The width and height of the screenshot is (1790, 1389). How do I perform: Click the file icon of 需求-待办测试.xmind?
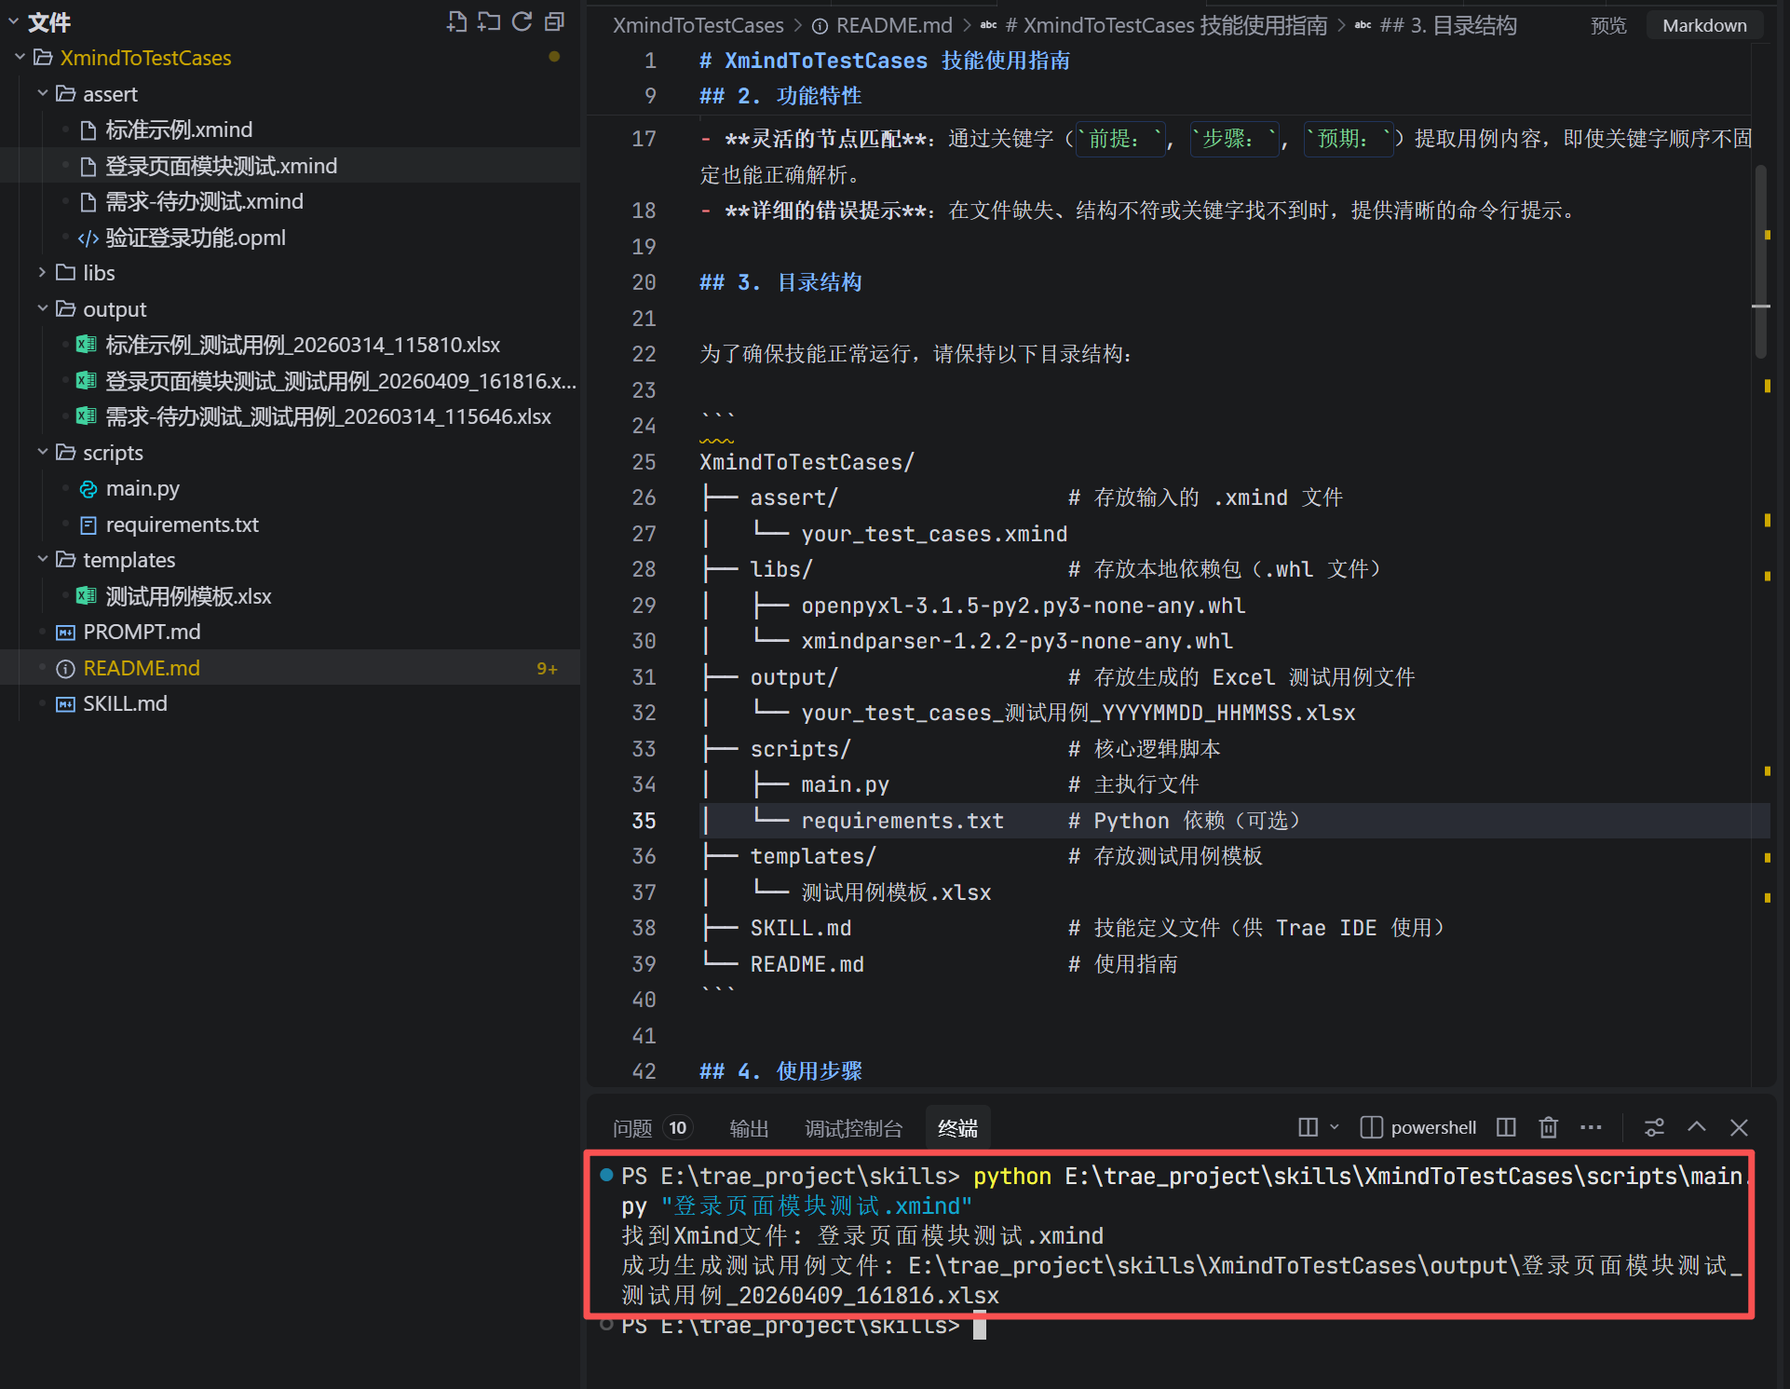88,202
